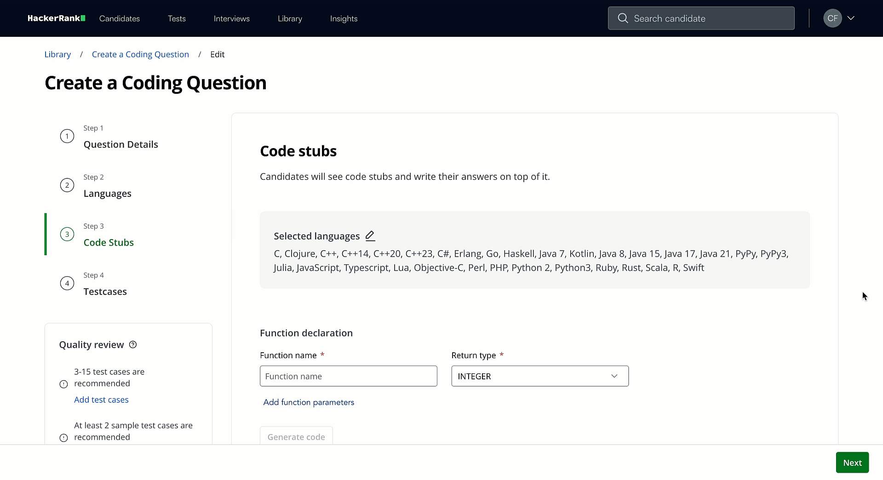Image resolution: width=883 pixels, height=480 pixels.
Task: Open the Return type dropdown
Action: pos(539,376)
